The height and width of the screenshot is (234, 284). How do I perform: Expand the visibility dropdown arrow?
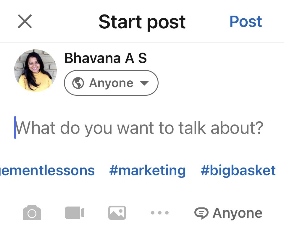[144, 83]
